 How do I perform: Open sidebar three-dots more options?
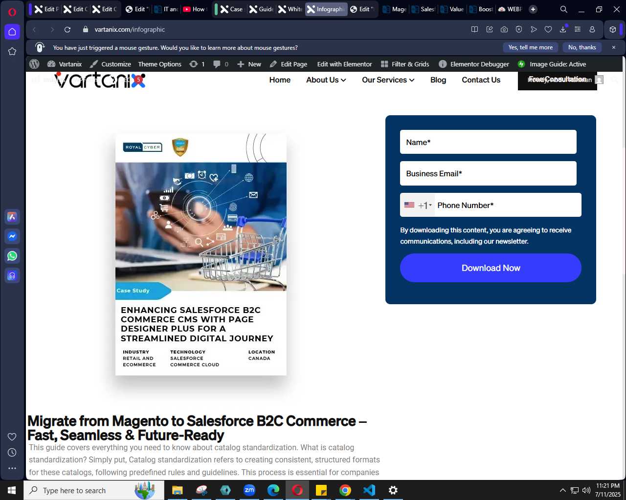click(12, 468)
